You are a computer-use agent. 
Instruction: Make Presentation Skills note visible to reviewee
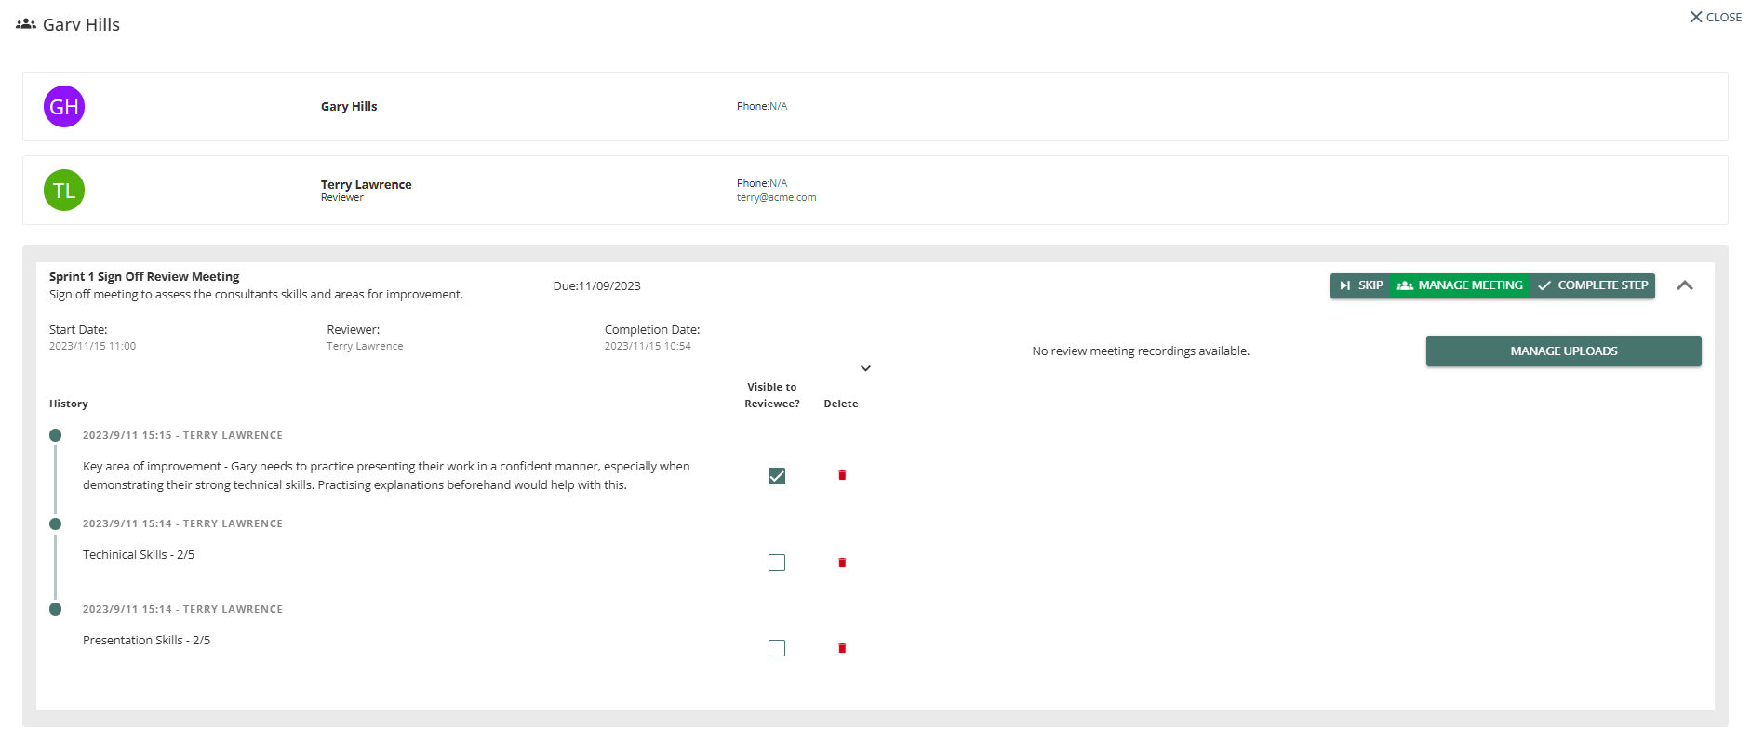(777, 648)
